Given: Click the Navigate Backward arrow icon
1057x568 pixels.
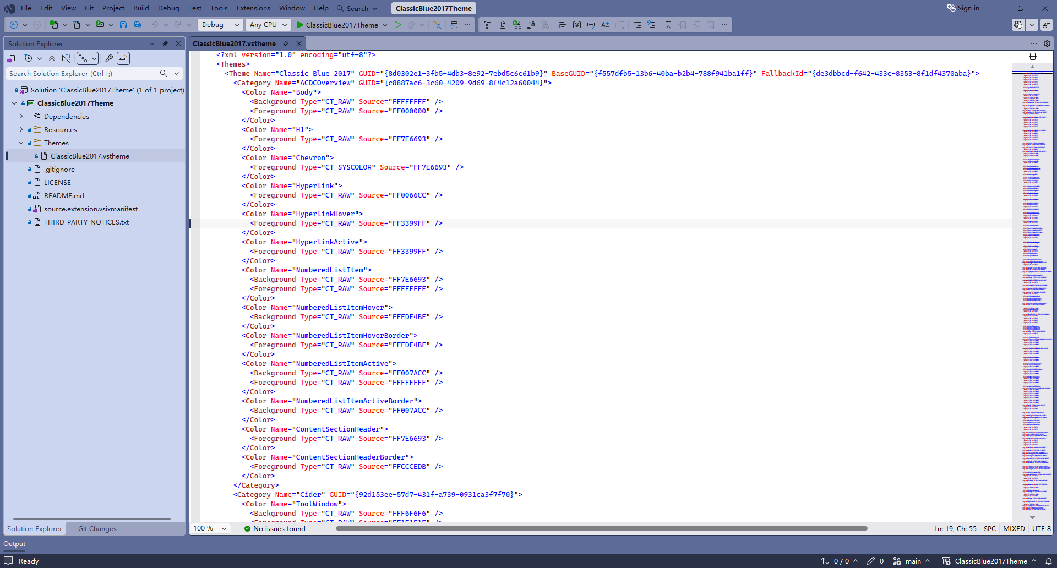Looking at the screenshot, I should (x=14, y=25).
